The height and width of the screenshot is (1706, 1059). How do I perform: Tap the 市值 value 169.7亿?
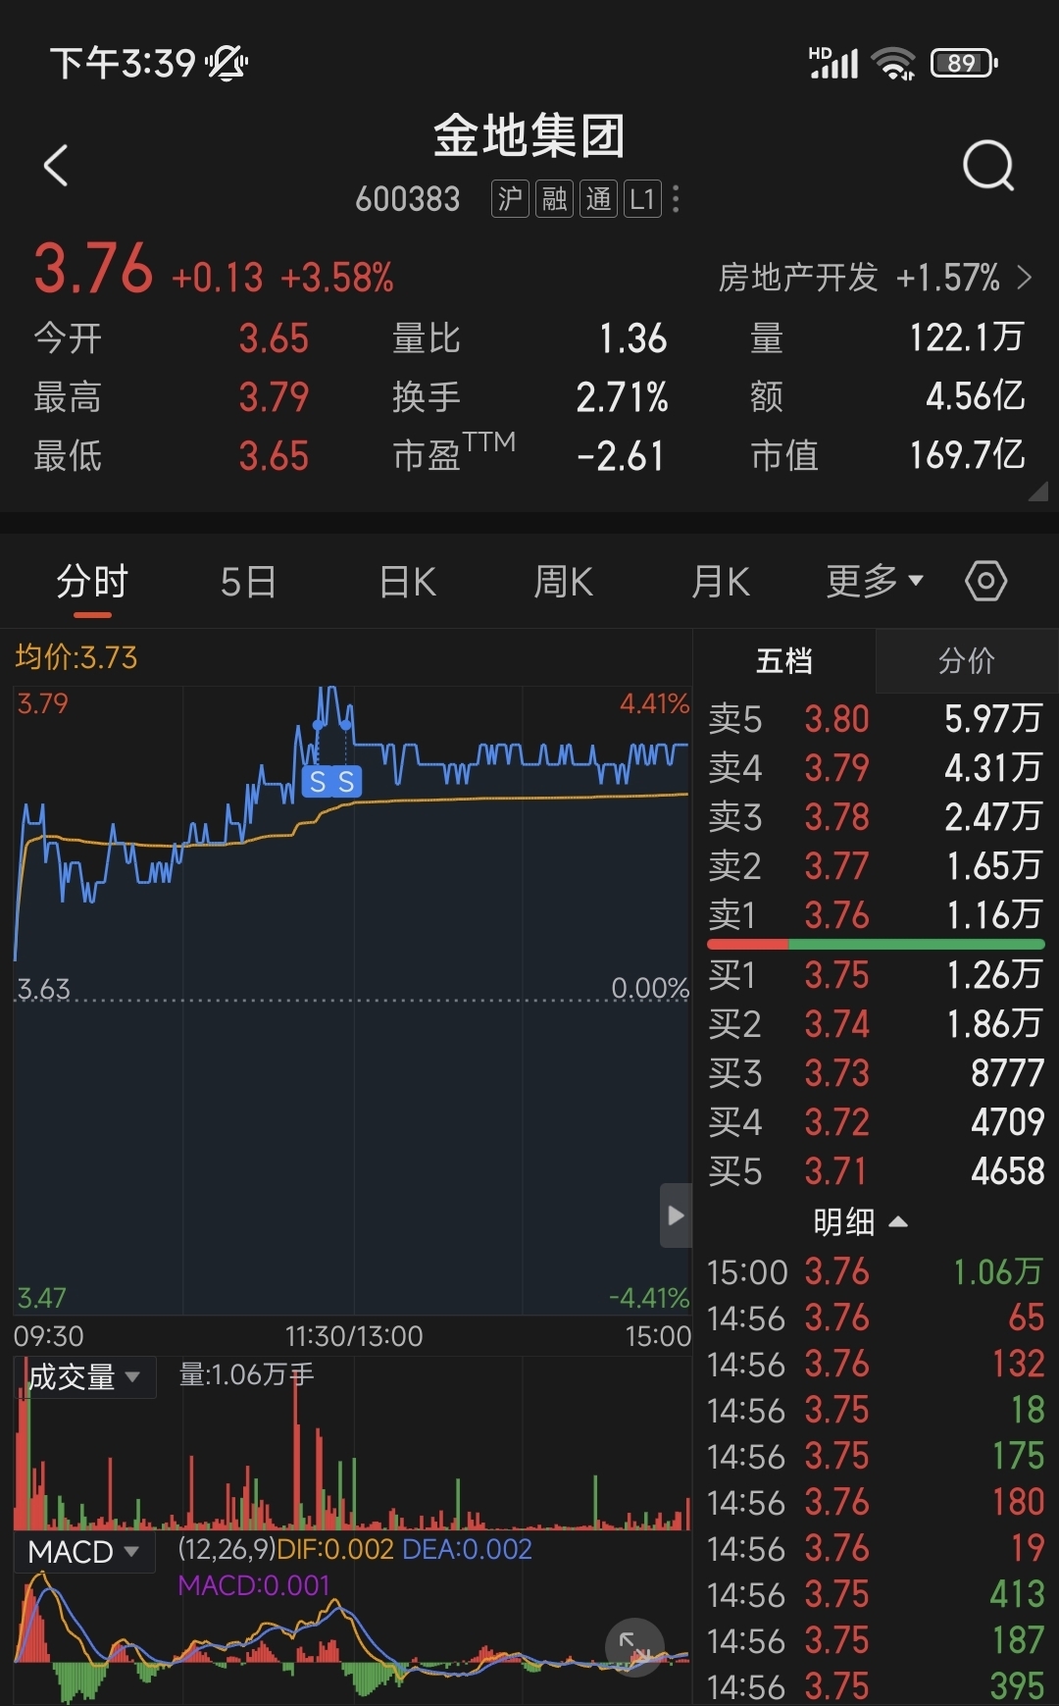[x=967, y=455]
